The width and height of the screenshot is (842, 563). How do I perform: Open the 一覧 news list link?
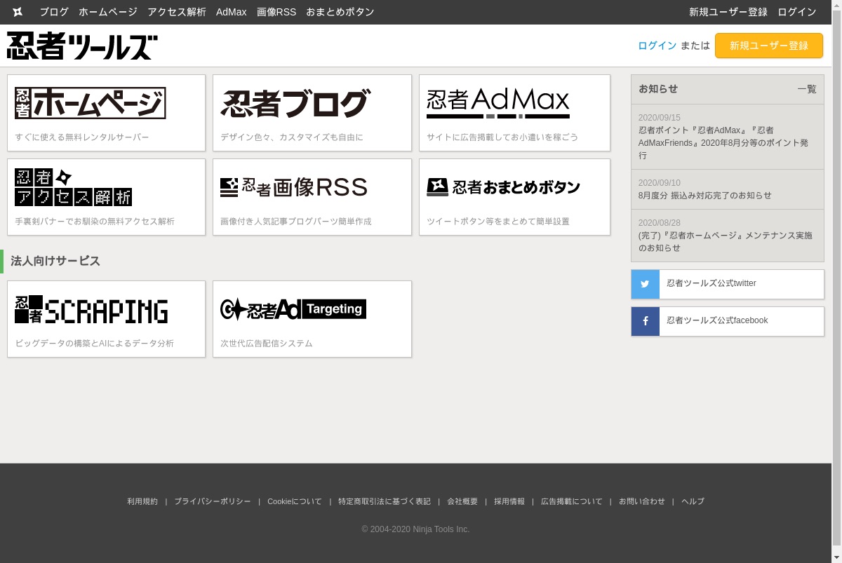(807, 89)
